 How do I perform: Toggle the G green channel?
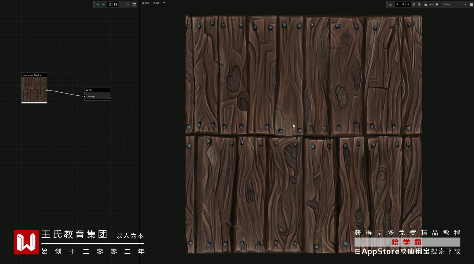coord(403,5)
